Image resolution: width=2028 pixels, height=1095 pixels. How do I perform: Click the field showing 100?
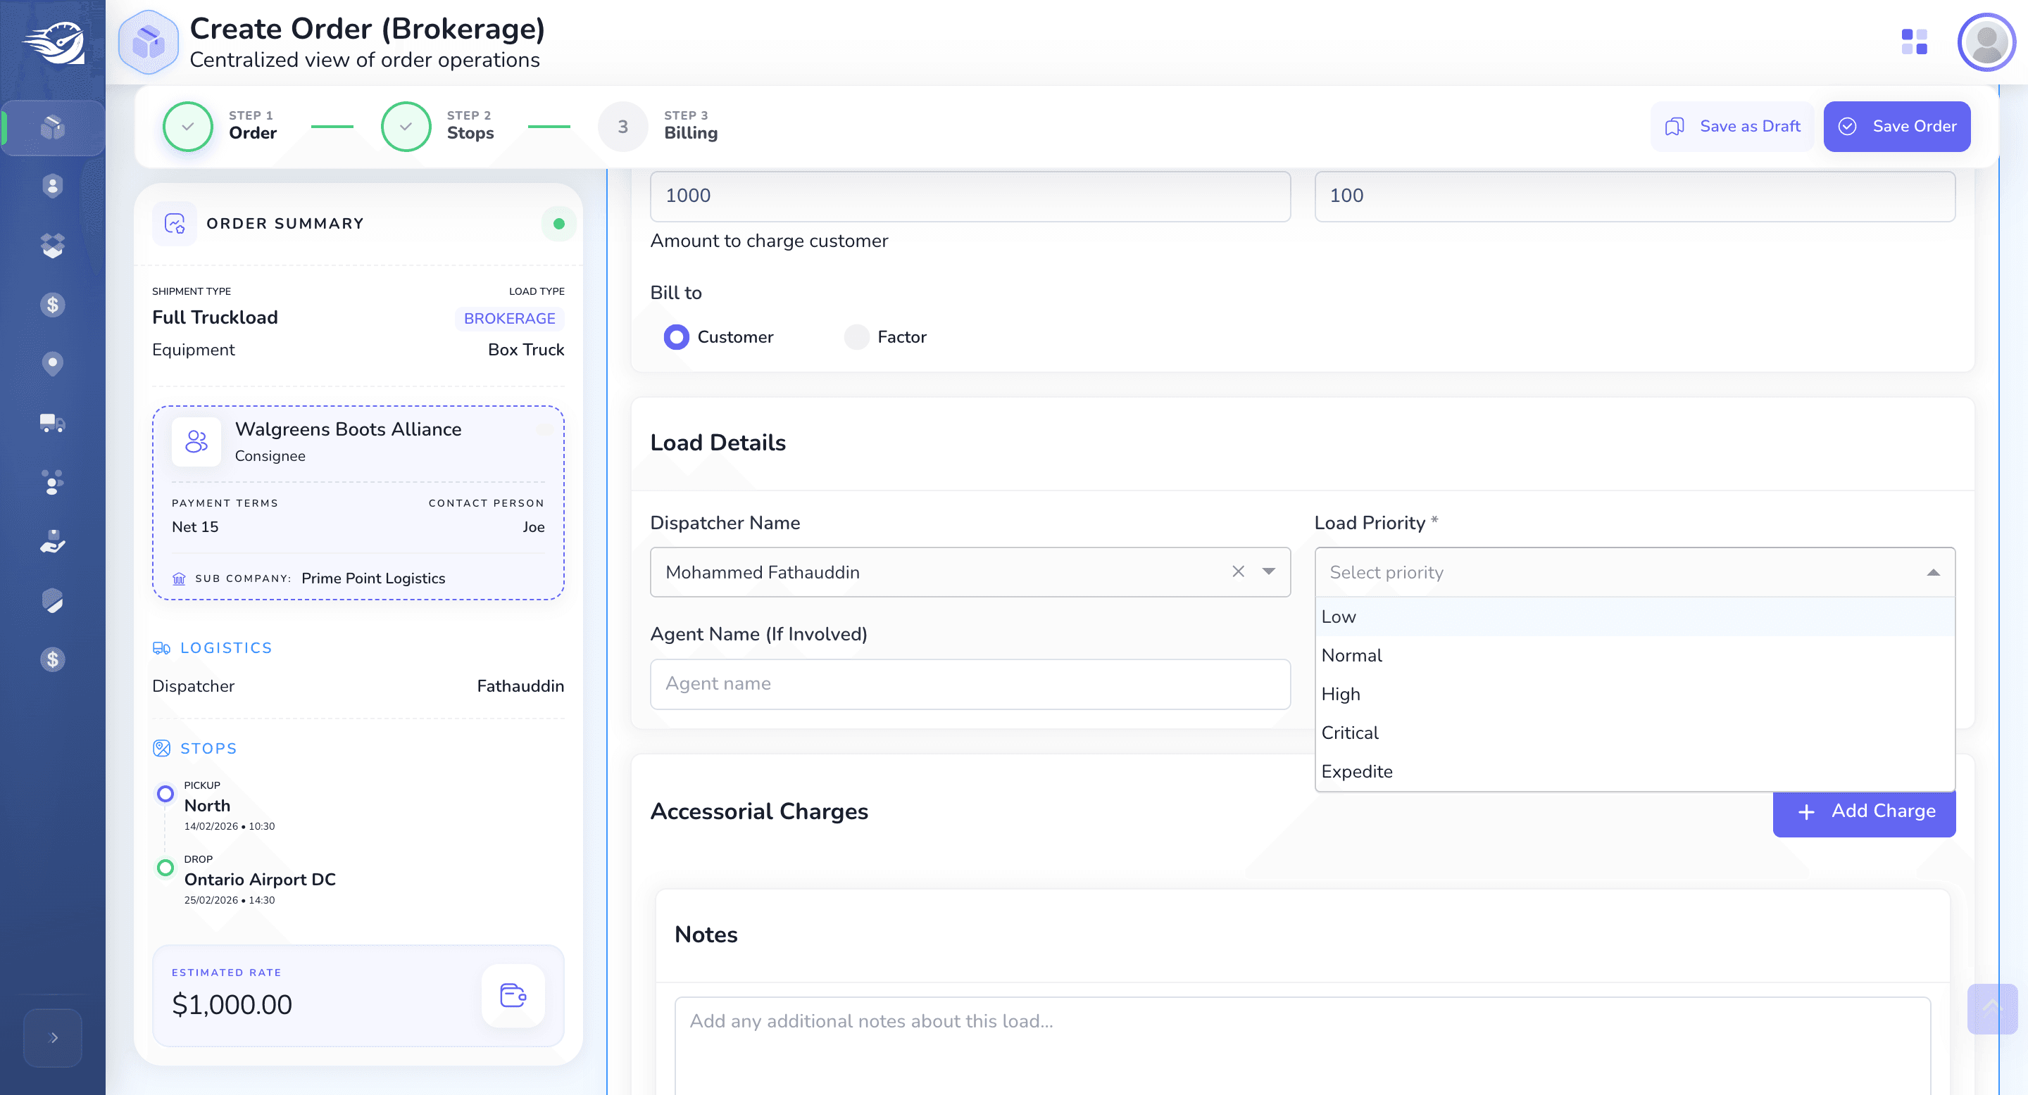coord(1634,196)
